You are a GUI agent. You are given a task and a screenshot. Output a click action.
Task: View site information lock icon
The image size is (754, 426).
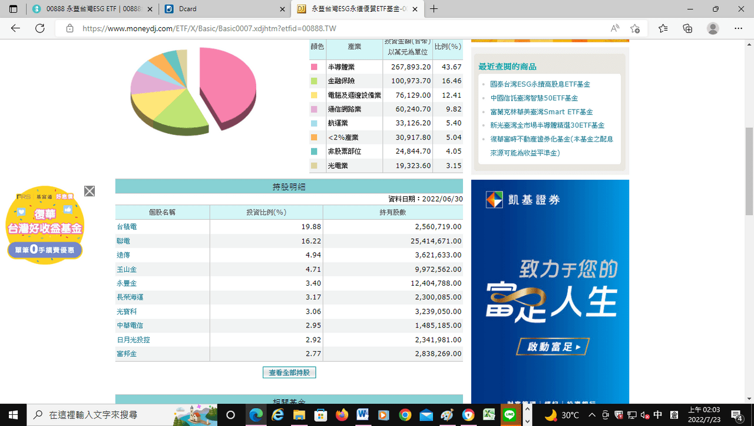70,28
